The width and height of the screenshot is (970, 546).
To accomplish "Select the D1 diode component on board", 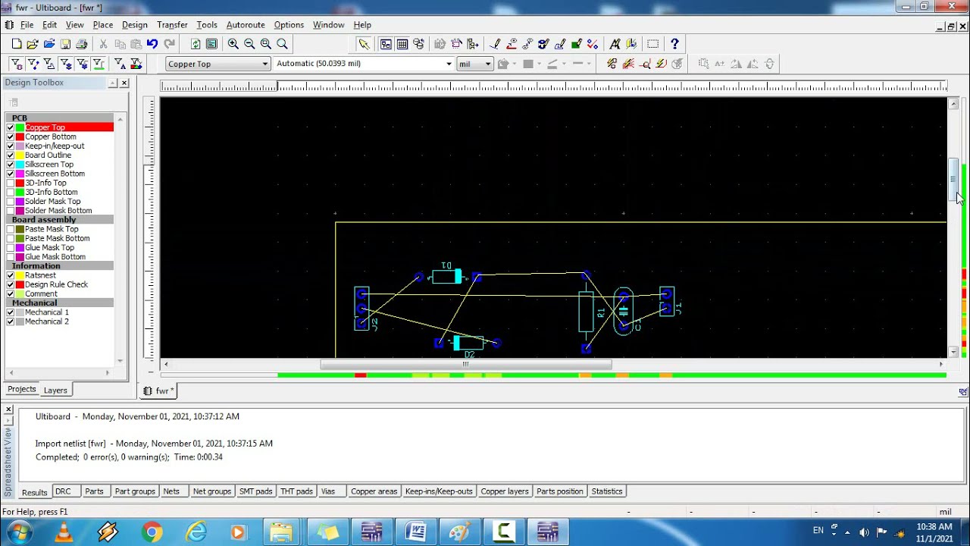I will tap(447, 277).
